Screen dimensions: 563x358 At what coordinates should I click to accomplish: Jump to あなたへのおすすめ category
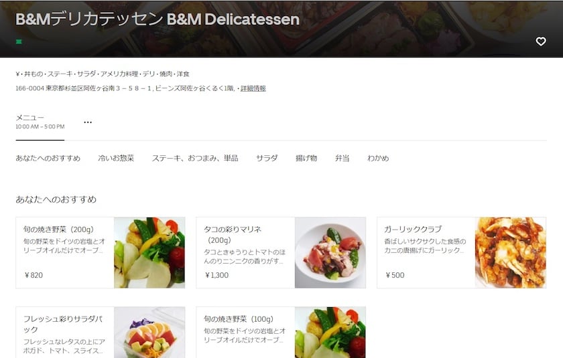coord(48,158)
